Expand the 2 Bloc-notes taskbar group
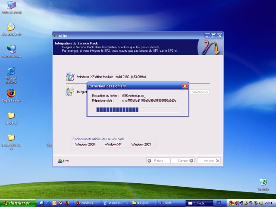Image resolution: width=276 pixels, height=207 pixels. coord(116,203)
